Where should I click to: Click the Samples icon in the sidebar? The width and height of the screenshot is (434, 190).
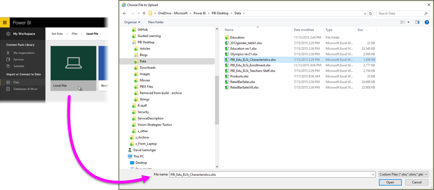pos(8,66)
